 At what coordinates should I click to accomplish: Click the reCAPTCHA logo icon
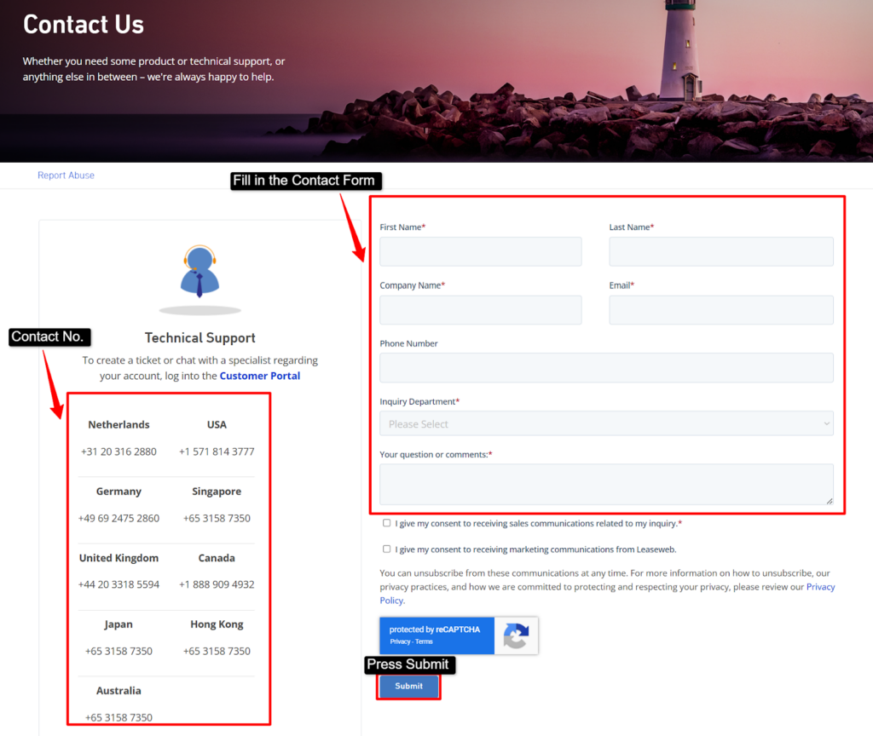(x=516, y=635)
